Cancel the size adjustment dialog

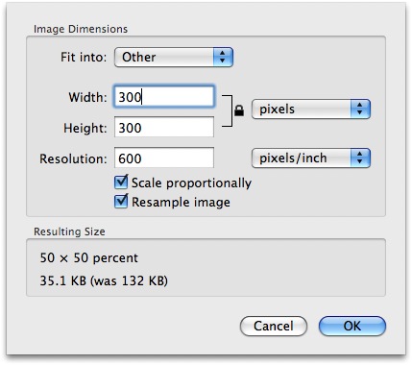click(x=274, y=327)
